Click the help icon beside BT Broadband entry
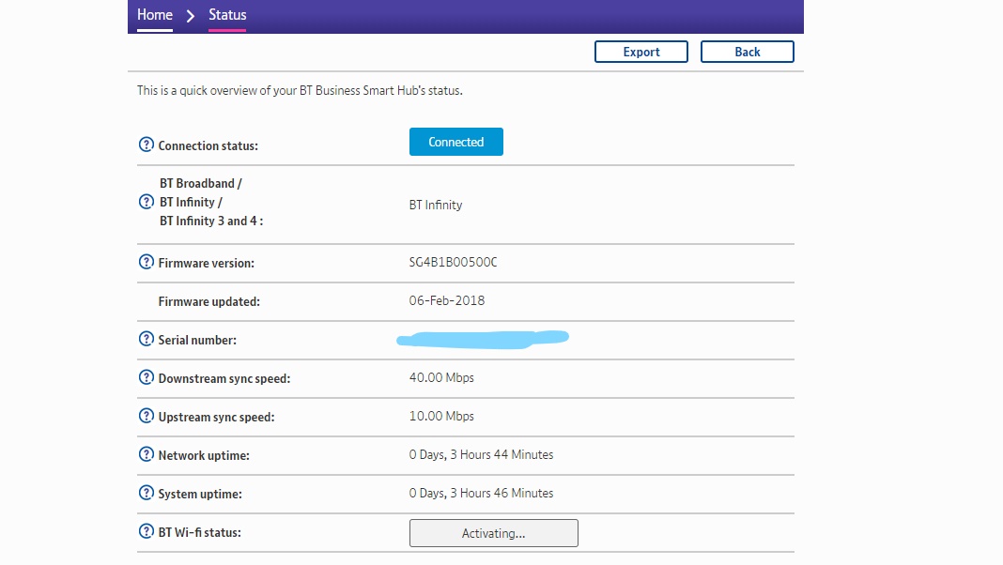The image size is (1003, 565). click(x=147, y=201)
